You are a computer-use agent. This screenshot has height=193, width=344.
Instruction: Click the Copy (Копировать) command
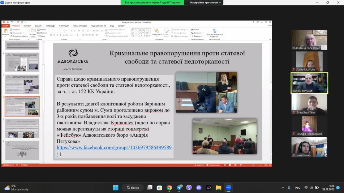pos(16,33)
